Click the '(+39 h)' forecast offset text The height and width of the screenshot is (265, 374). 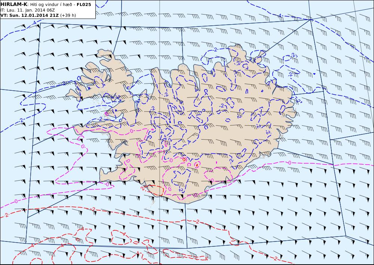tap(68, 15)
